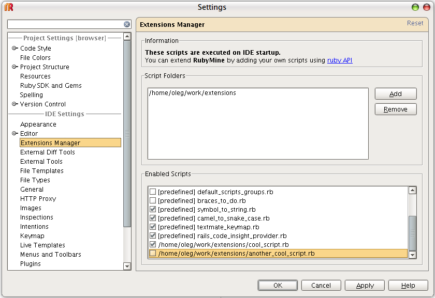Open External Tools settings
435x298 pixels.
[x=41, y=161]
